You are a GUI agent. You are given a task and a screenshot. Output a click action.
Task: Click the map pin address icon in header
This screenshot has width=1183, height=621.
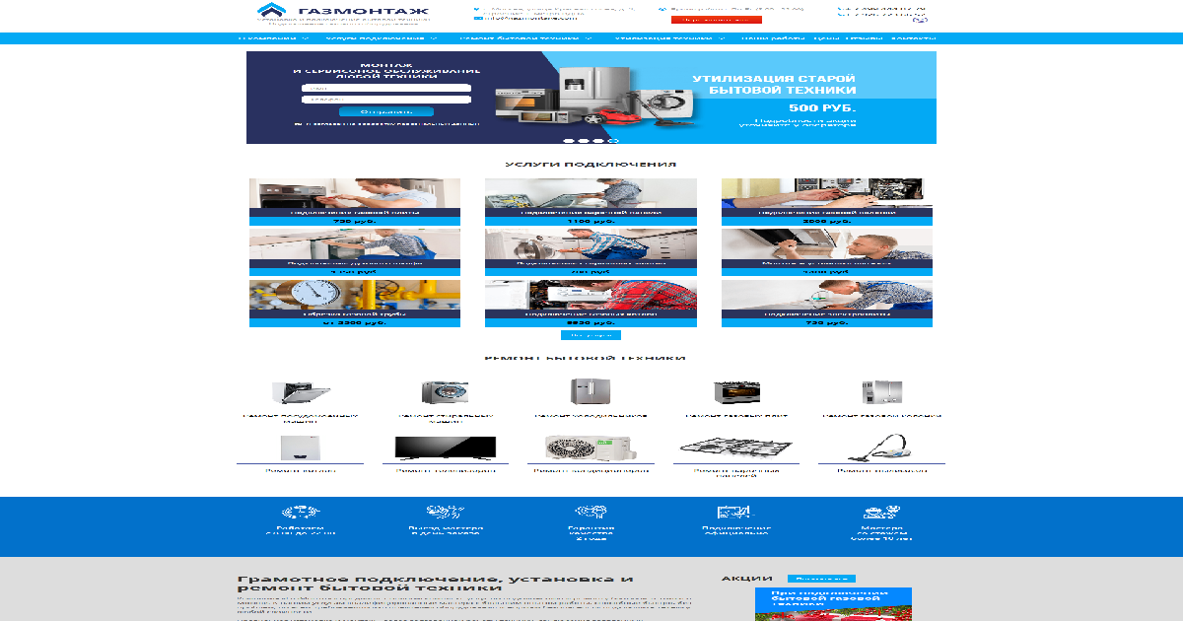(478, 9)
